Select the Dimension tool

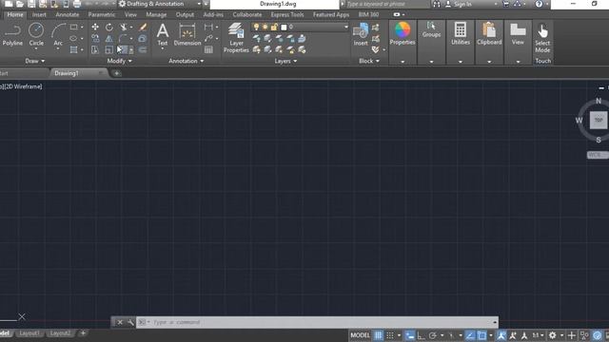[x=187, y=34]
